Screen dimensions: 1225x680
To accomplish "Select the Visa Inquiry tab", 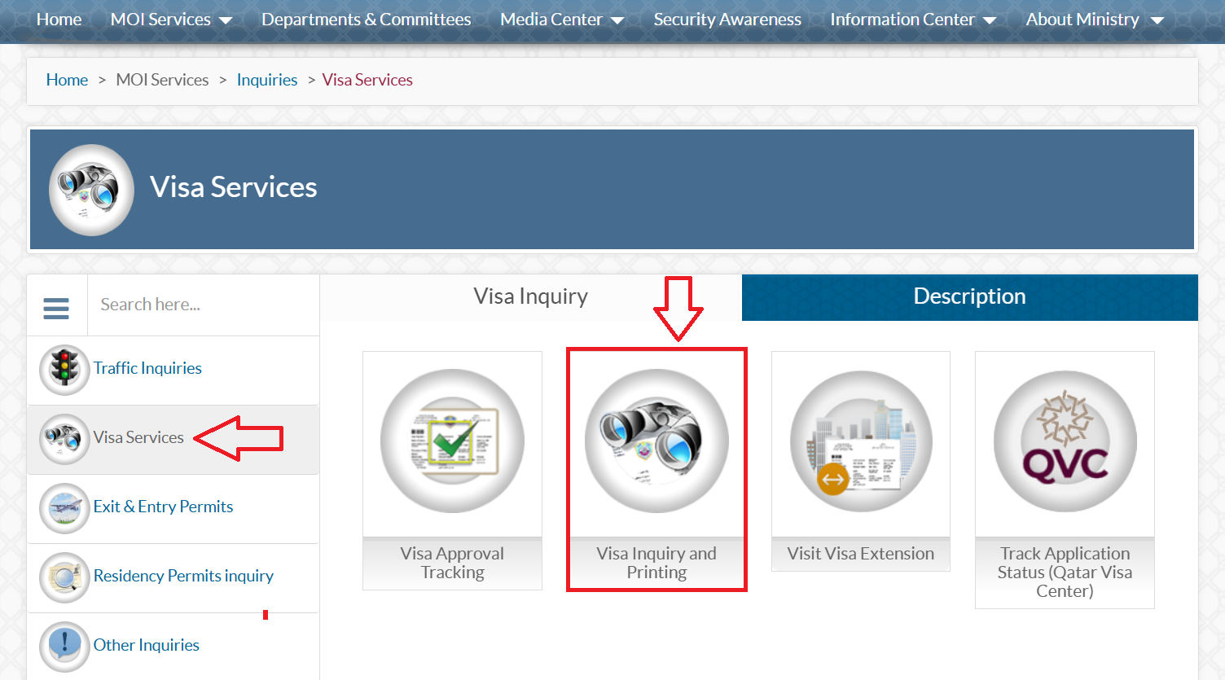I will point(530,296).
